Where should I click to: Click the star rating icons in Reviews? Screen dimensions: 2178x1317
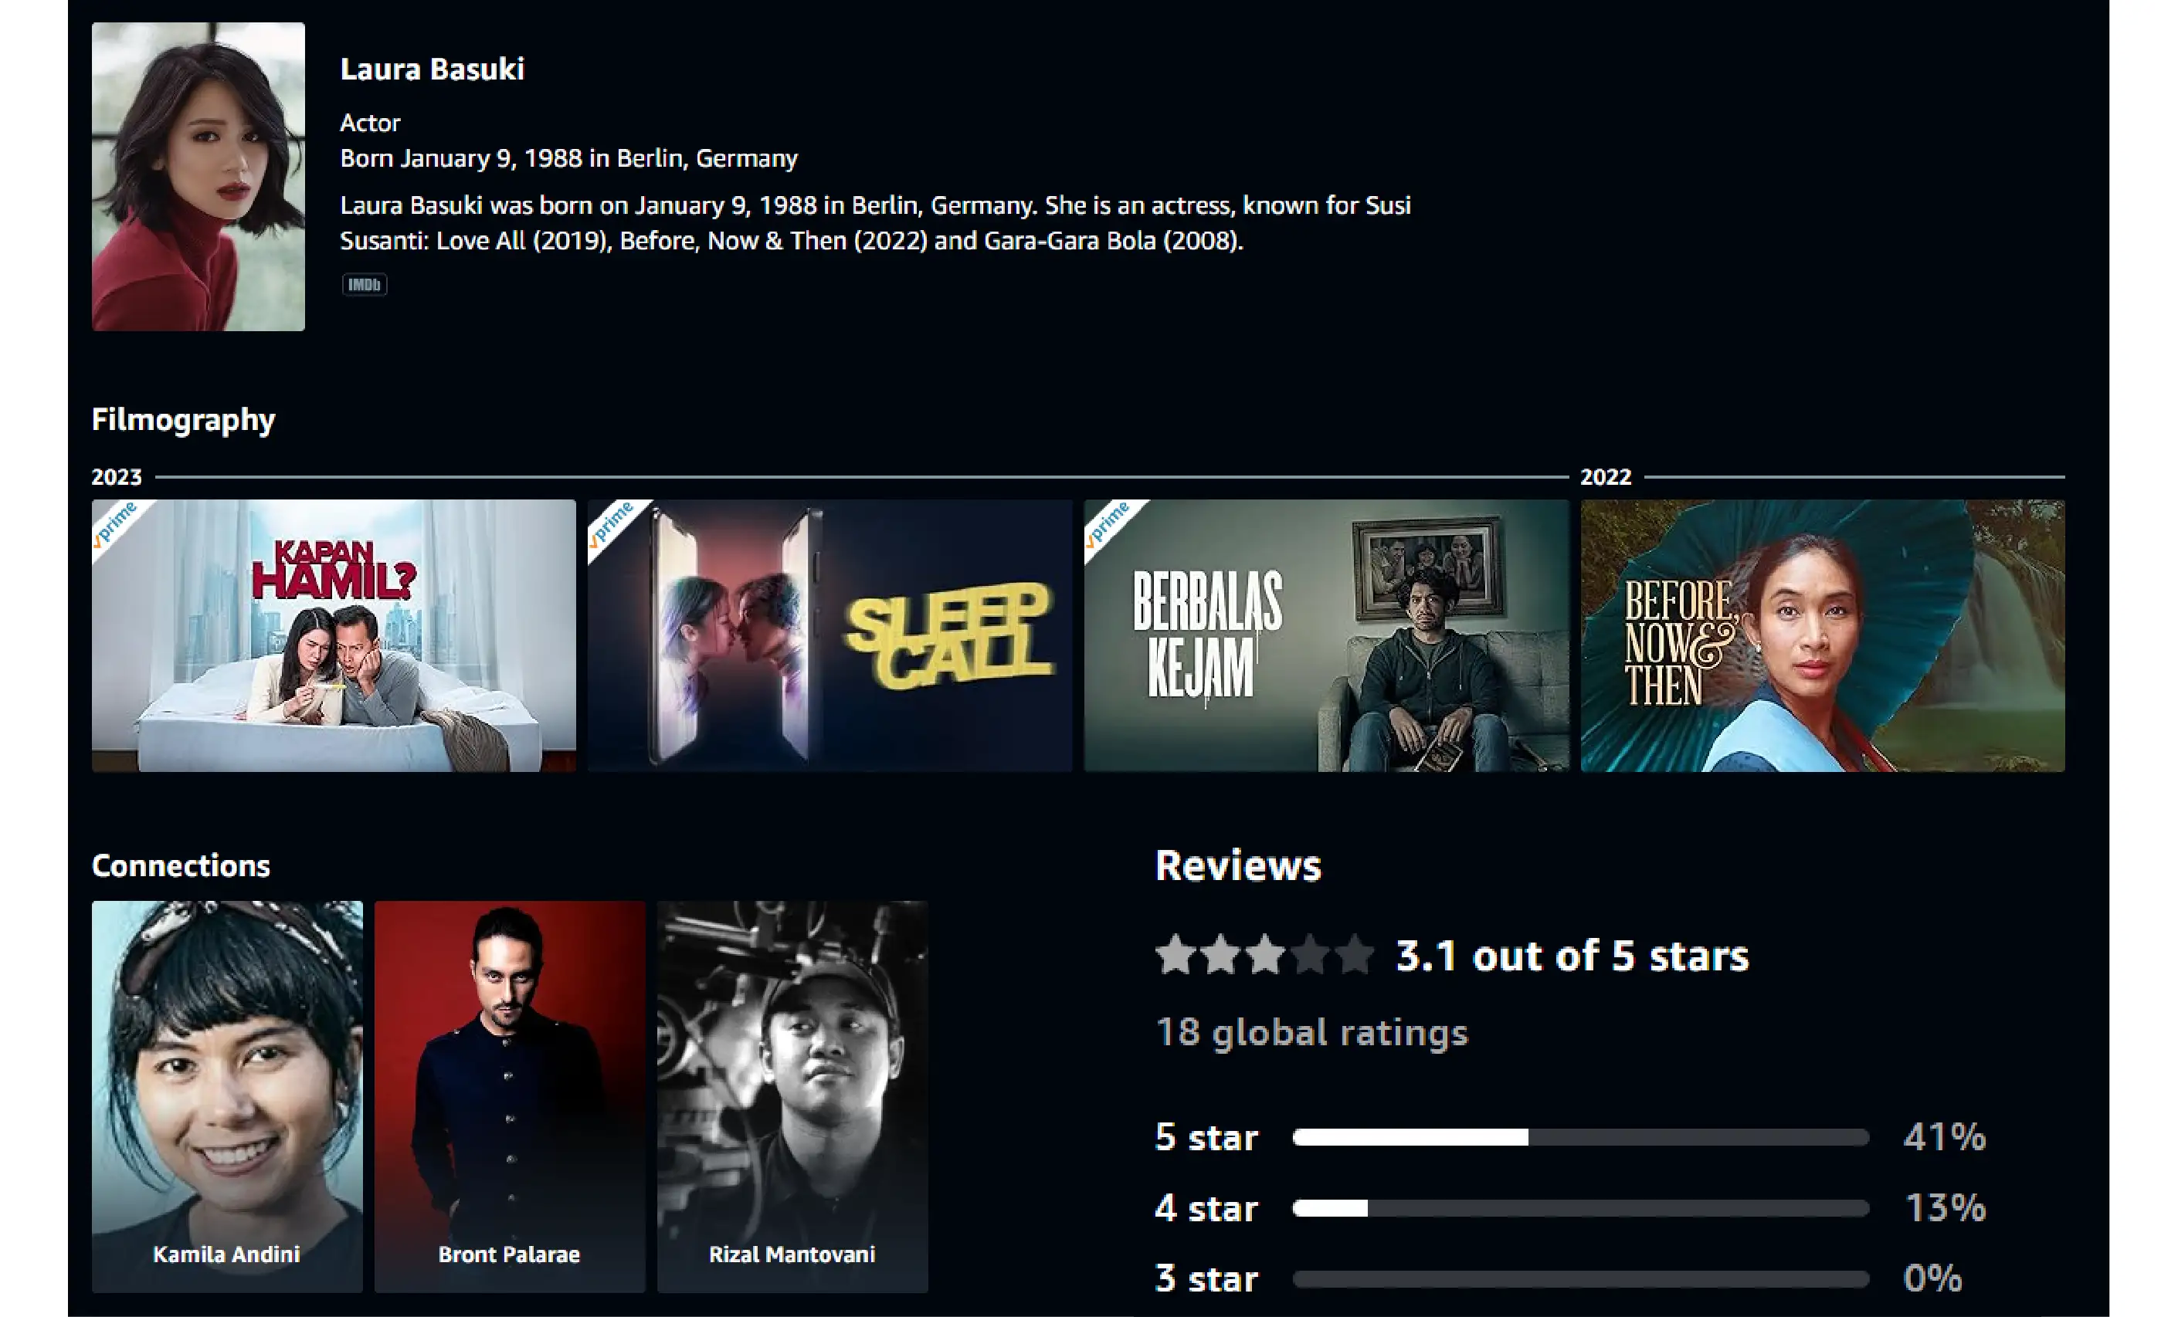[1265, 955]
